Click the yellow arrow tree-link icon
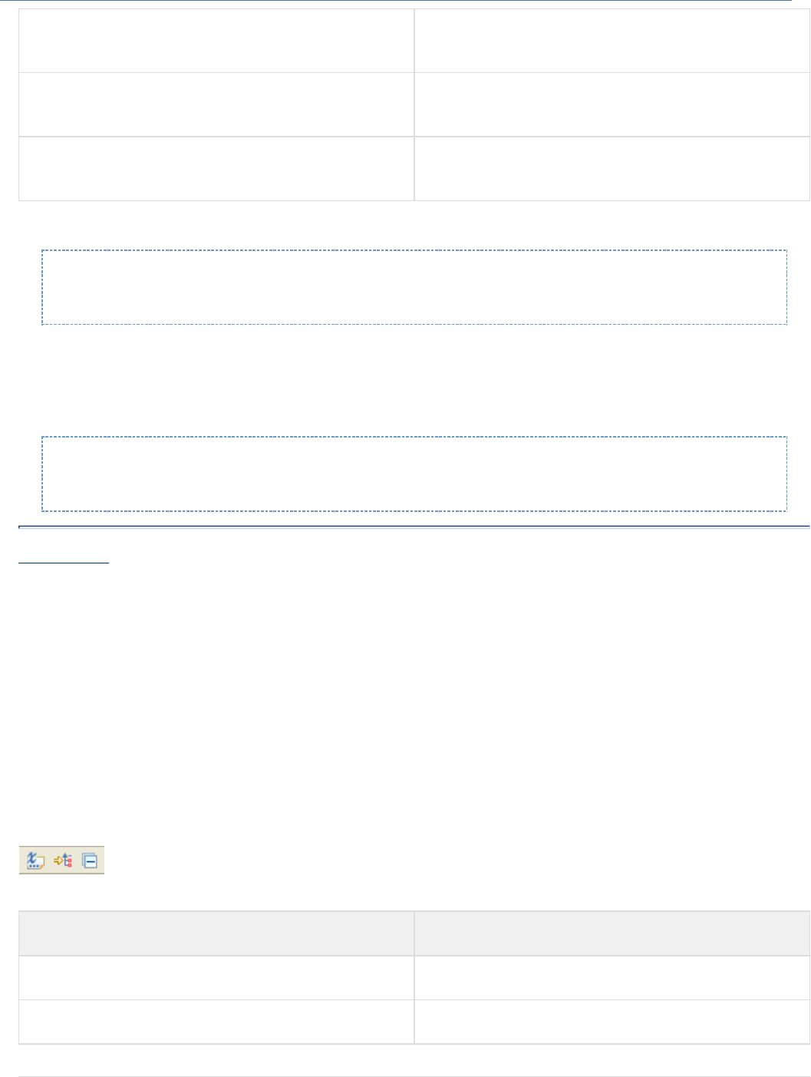The width and height of the screenshot is (811, 1077). click(x=62, y=861)
